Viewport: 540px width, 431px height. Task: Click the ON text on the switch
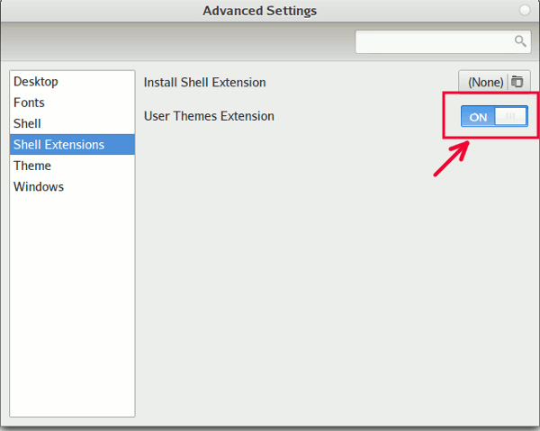pos(479,117)
